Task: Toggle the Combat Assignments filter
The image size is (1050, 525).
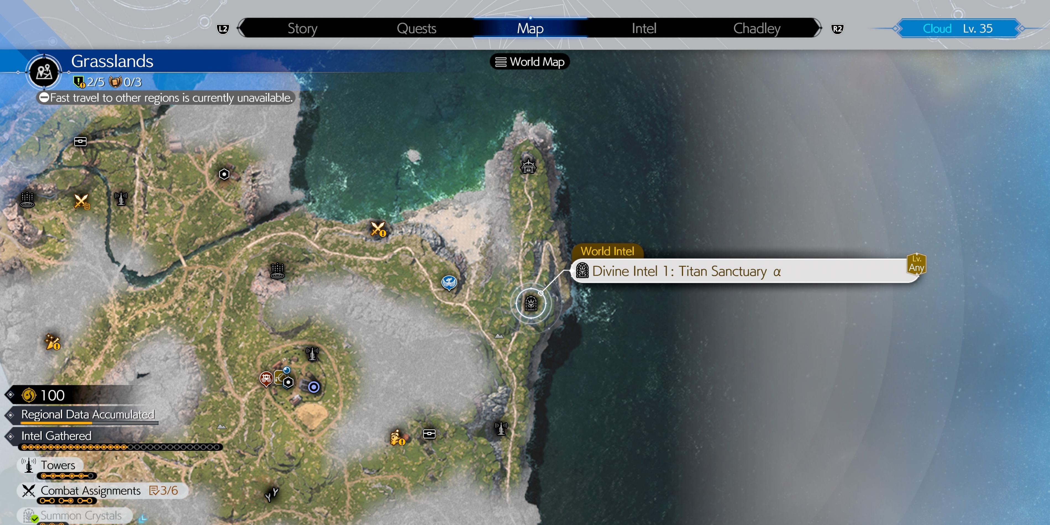Action: pos(90,490)
